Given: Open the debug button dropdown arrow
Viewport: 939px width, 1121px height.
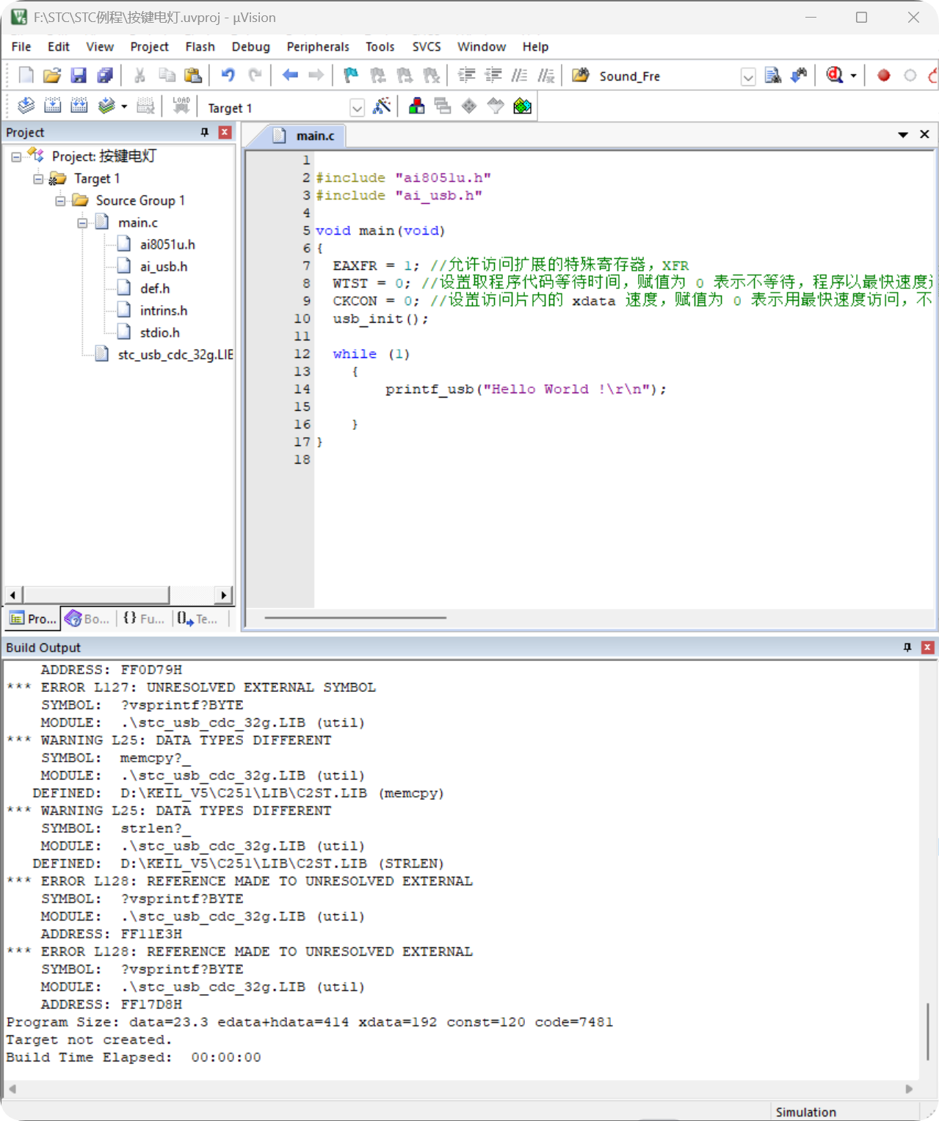Looking at the screenshot, I should click(x=853, y=76).
